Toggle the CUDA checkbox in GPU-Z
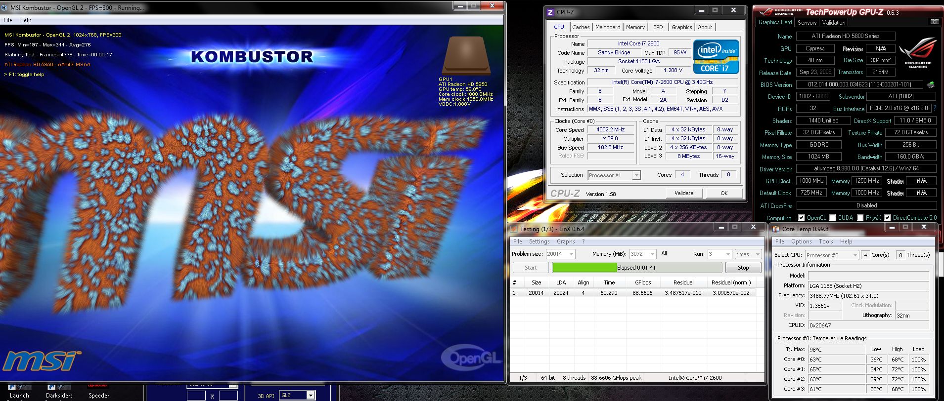 pyautogui.click(x=833, y=218)
